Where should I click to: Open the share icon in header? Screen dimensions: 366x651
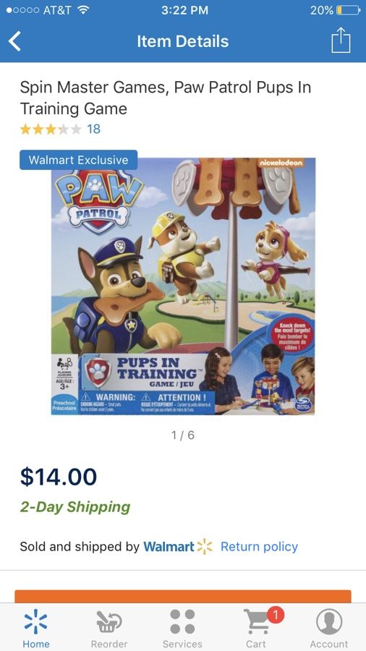point(341,41)
